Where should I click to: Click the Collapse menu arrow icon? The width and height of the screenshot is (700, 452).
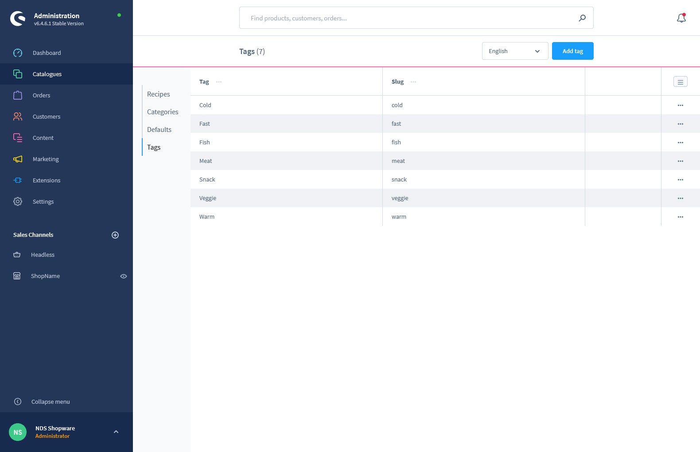click(x=18, y=402)
